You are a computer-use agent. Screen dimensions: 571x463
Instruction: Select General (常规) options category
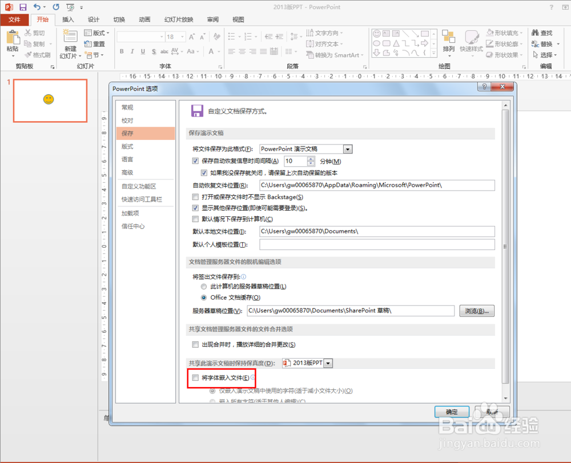[x=145, y=107]
